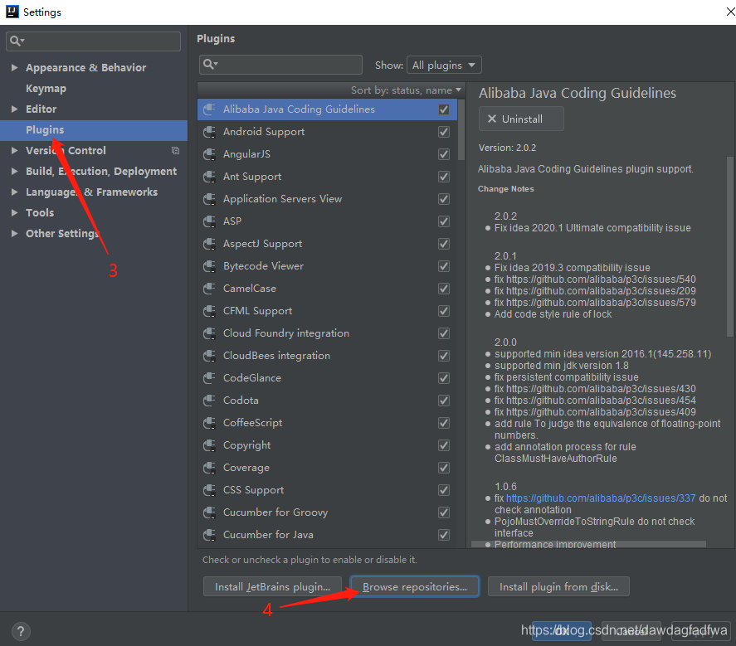This screenshot has height=646, width=736.
Task: Click the Copyright plugin icon
Action: (209, 445)
